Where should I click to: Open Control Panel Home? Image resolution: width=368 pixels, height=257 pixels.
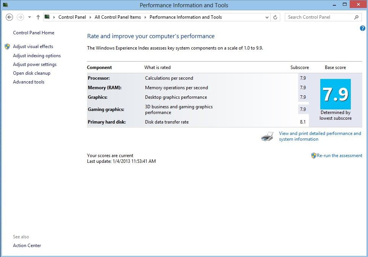point(34,33)
